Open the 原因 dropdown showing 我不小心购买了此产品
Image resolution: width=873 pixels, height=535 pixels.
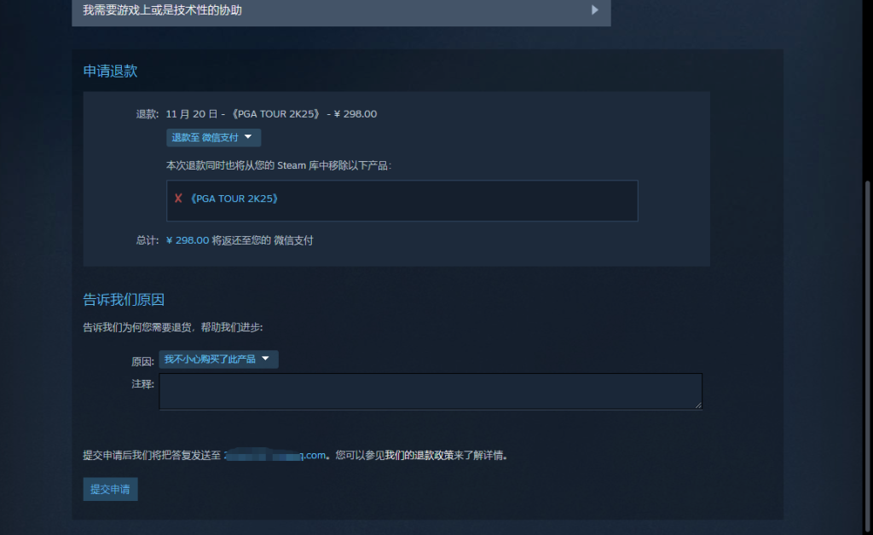click(218, 360)
